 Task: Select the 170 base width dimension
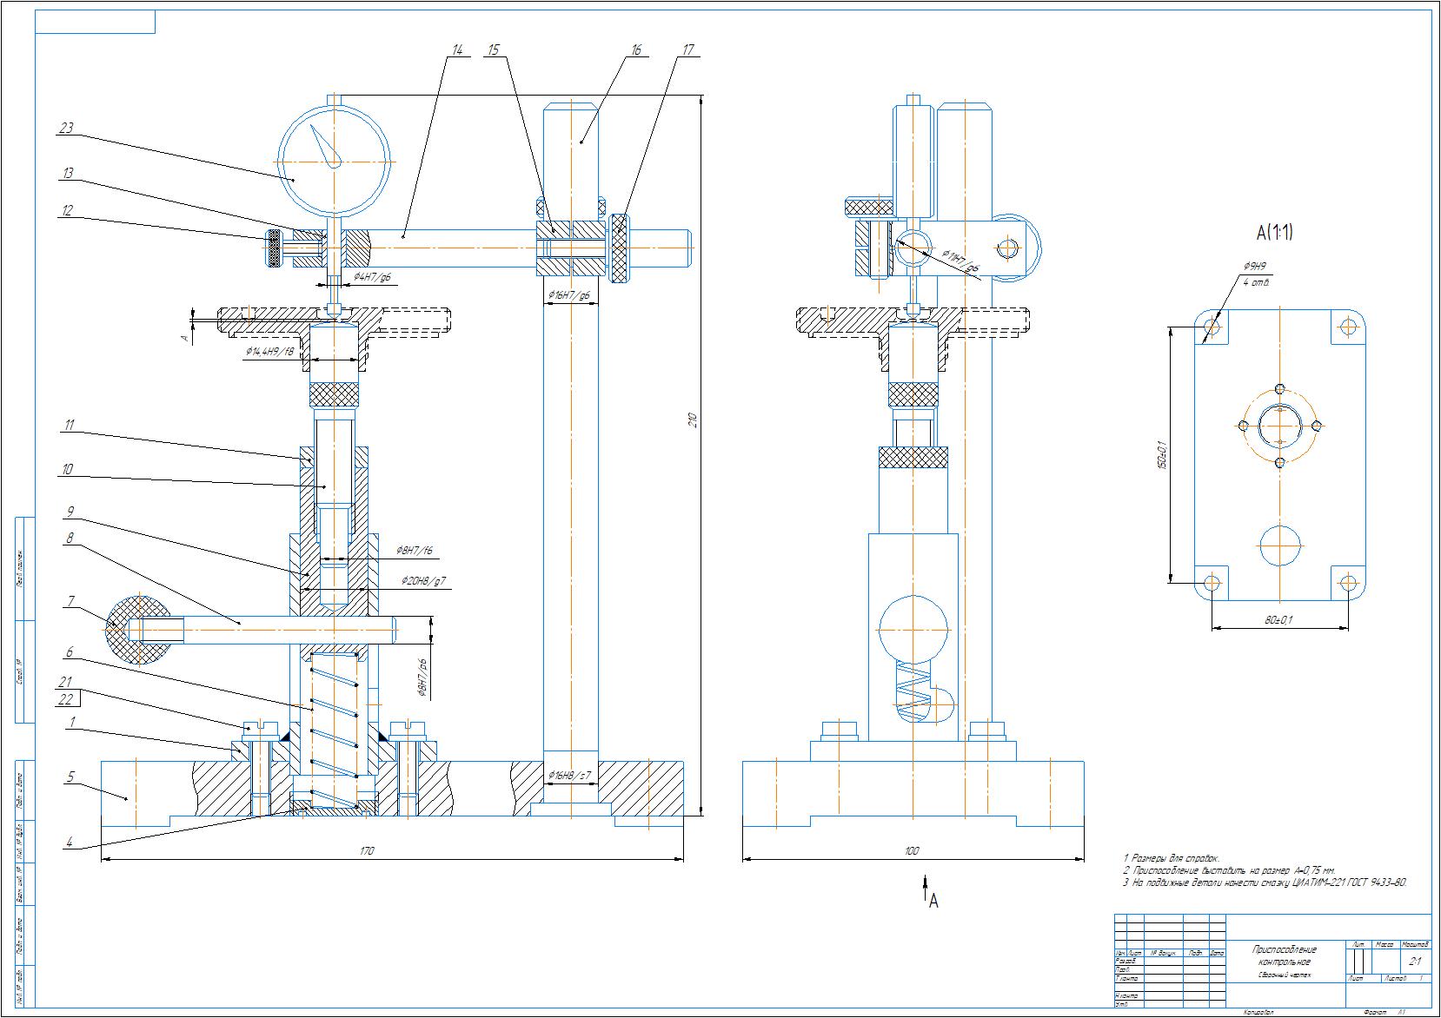(x=367, y=850)
